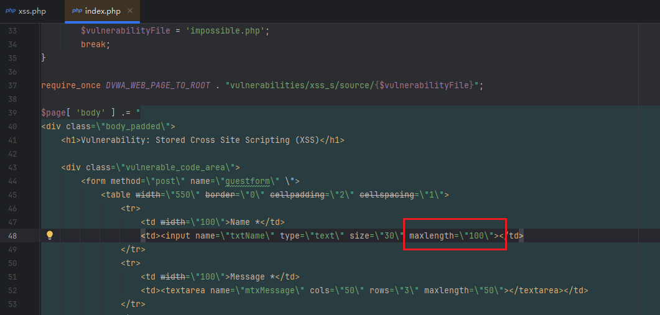Click the PHP file icon on xss.php tab
The width and height of the screenshot is (660, 315).
pyautogui.click(x=11, y=11)
